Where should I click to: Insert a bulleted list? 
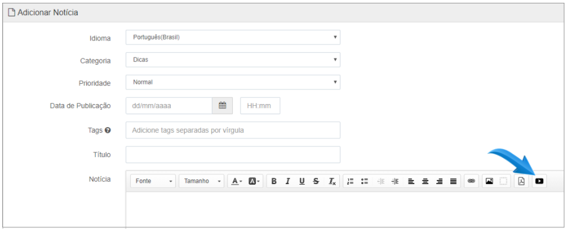tap(365, 181)
